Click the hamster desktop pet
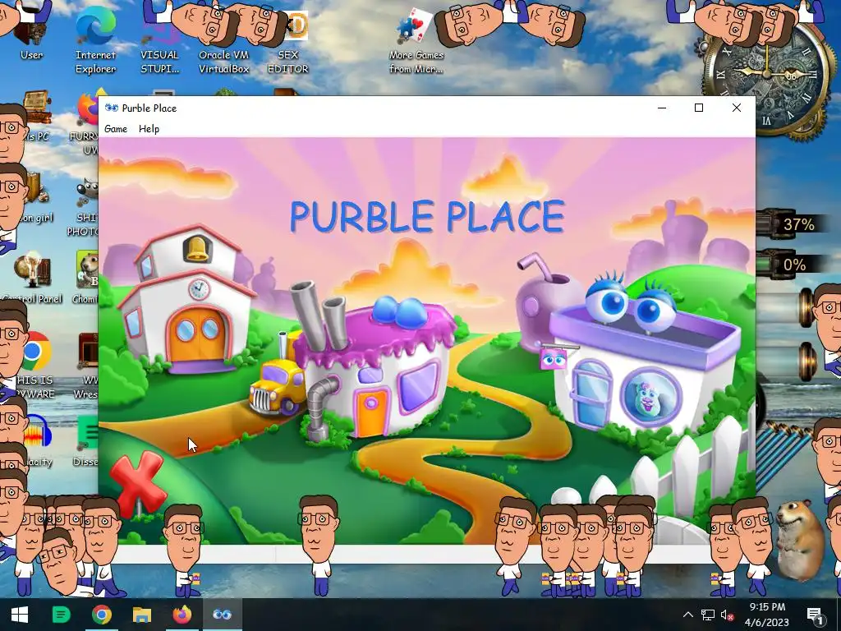The image size is (841, 631). 799,539
